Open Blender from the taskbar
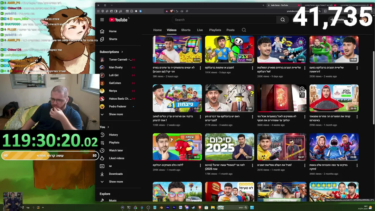This screenshot has width=375, height=211. 161,207
